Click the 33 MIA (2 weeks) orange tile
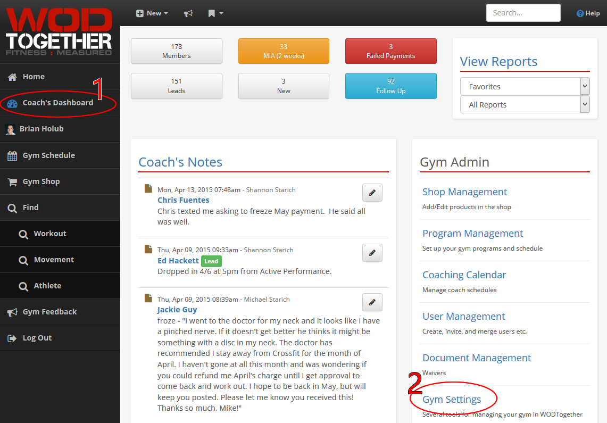 (284, 51)
